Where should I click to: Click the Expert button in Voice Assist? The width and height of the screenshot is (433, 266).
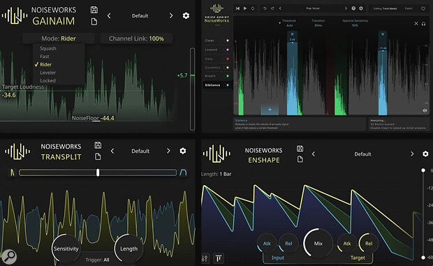point(409,8)
